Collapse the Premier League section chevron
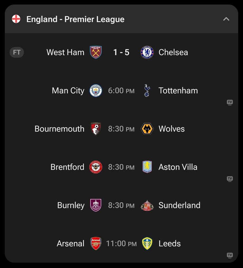Viewport: 243px width, 268px height. click(226, 19)
